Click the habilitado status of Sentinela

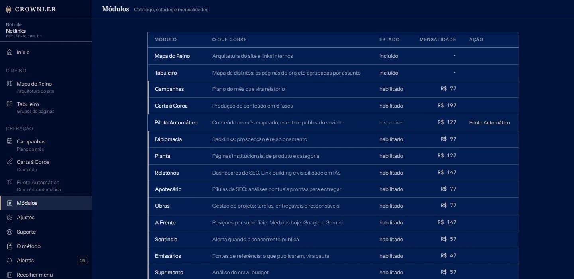(x=391, y=240)
